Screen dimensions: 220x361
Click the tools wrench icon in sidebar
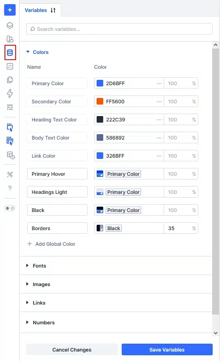click(10, 175)
